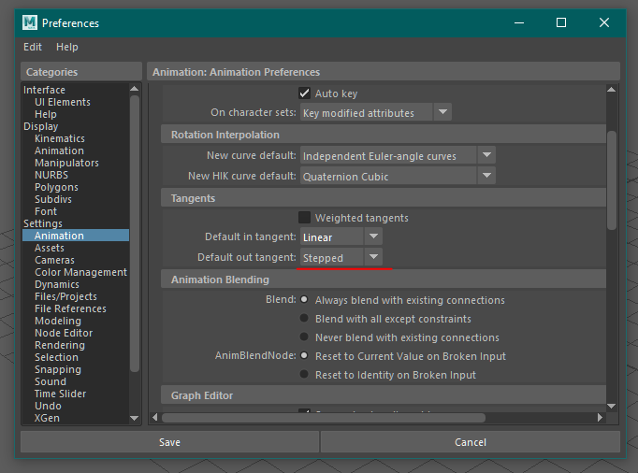This screenshot has height=473, width=638.
Task: Select Blend with all except constraints
Action: (x=304, y=319)
